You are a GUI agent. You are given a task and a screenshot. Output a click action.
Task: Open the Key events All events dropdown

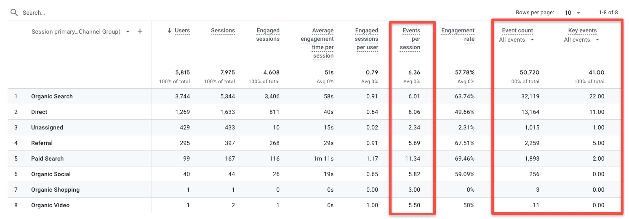tap(581, 40)
